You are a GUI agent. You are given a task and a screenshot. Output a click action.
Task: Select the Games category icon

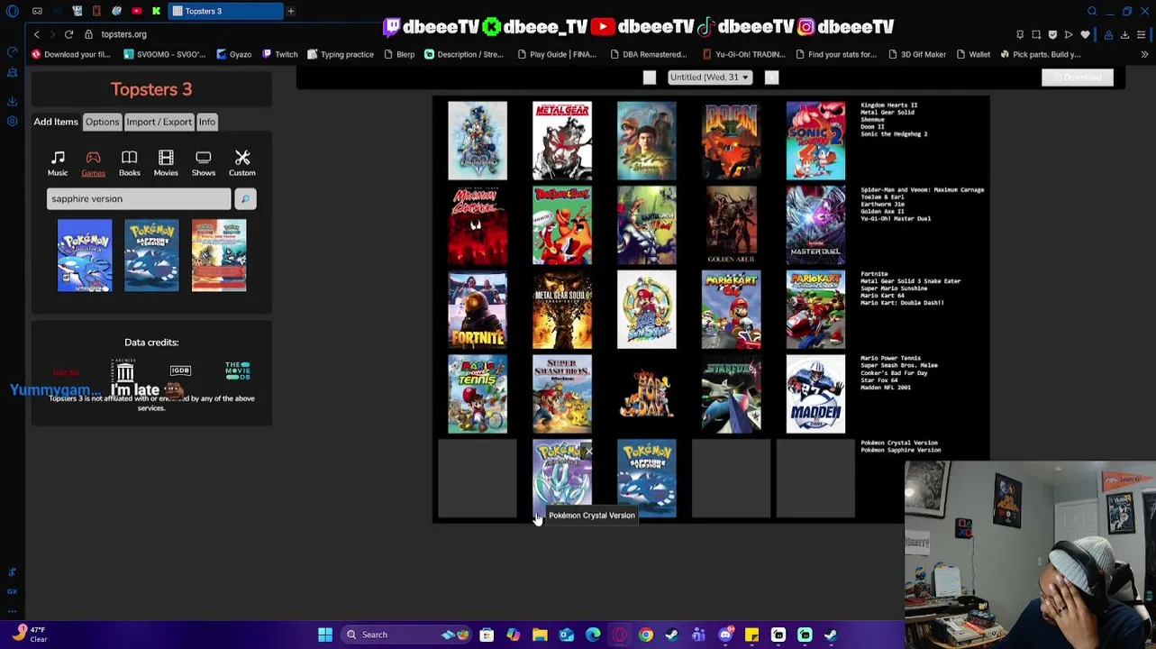(x=93, y=163)
